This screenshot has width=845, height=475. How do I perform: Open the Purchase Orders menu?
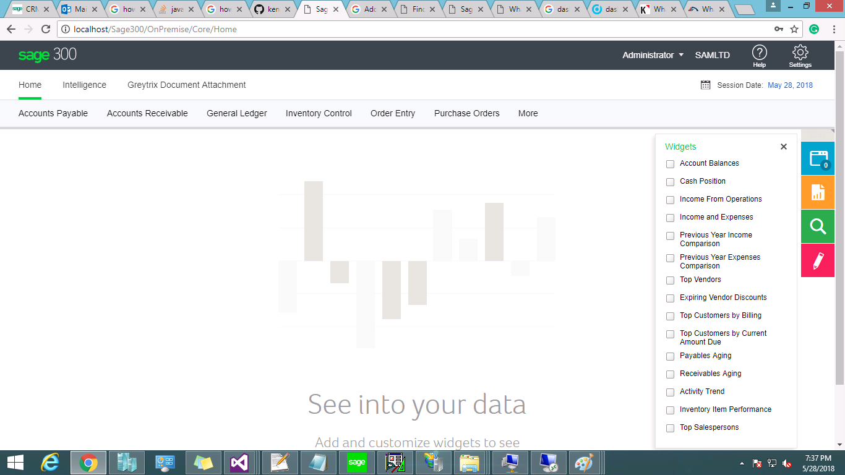click(467, 113)
